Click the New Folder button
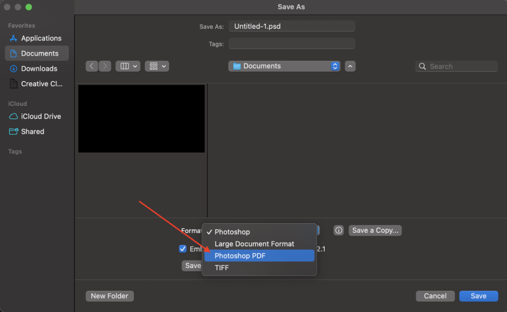The width and height of the screenshot is (507, 312). (109, 296)
